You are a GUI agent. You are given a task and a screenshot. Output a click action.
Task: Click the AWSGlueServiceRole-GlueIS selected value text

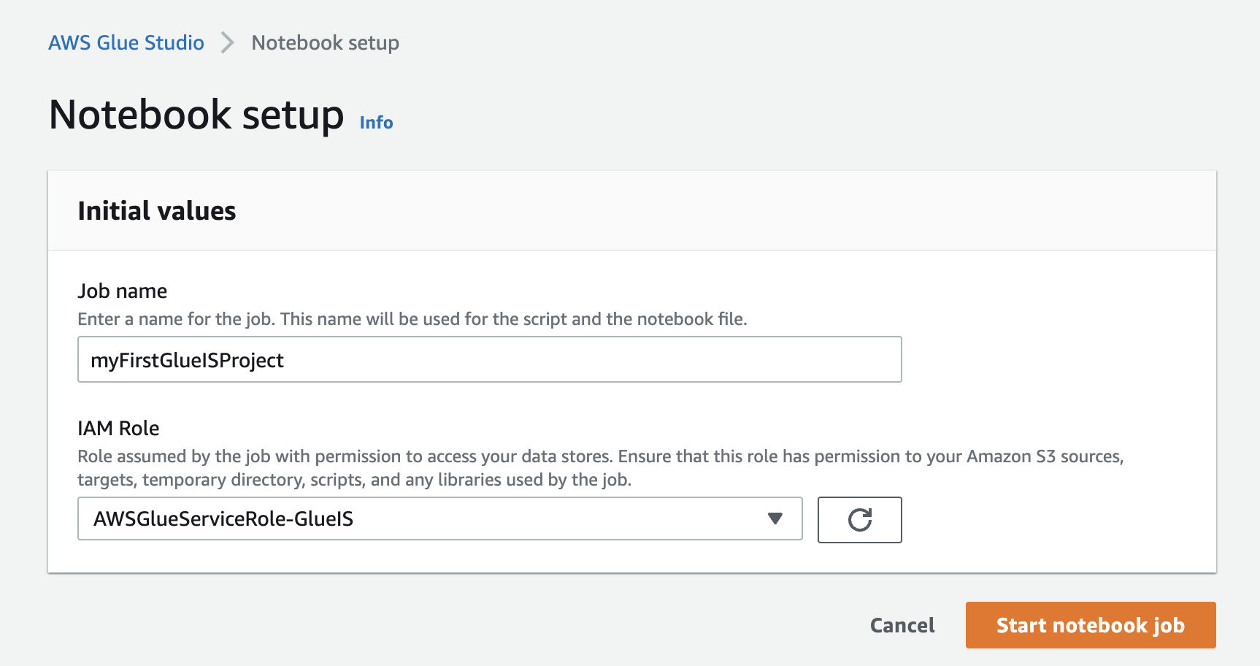click(223, 518)
